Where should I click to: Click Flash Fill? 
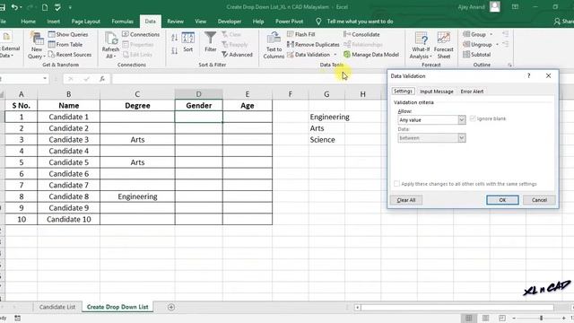point(301,34)
